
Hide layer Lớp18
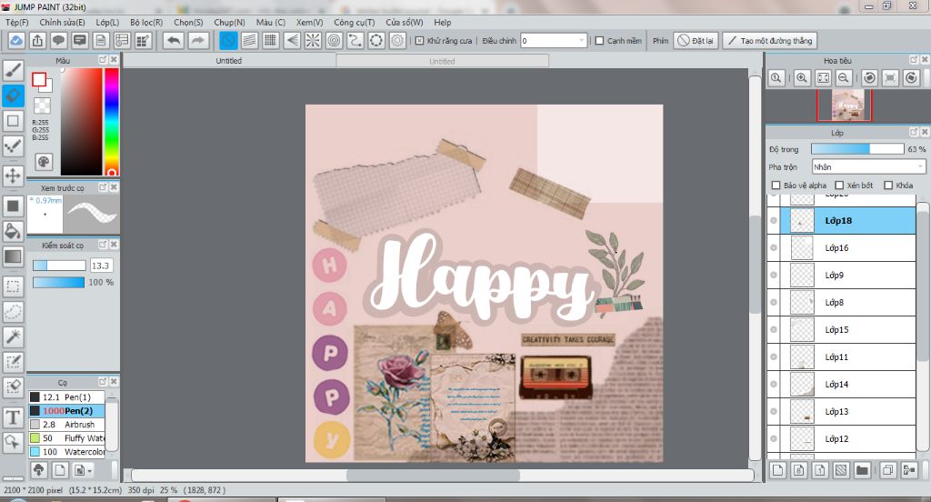(x=774, y=220)
